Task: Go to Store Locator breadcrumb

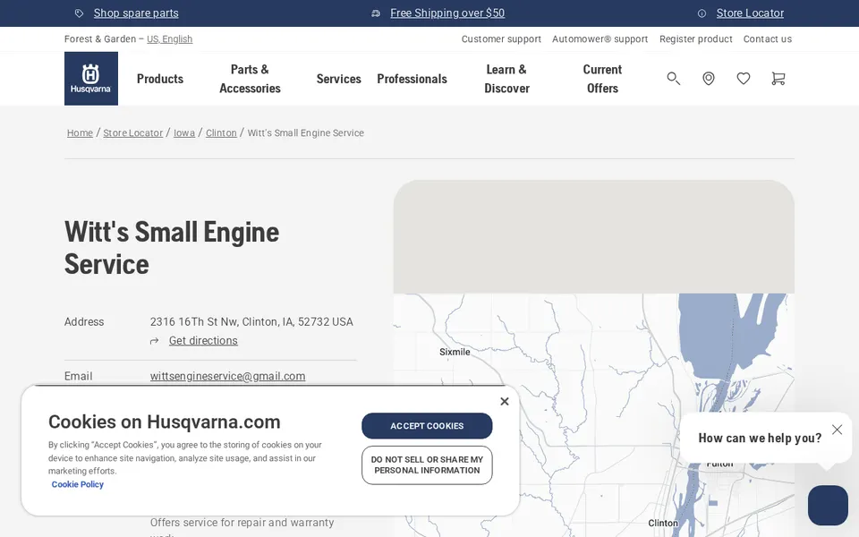Action: coord(133,132)
